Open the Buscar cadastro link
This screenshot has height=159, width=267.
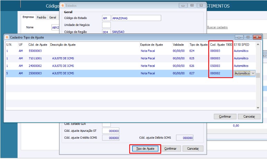click(x=218, y=27)
